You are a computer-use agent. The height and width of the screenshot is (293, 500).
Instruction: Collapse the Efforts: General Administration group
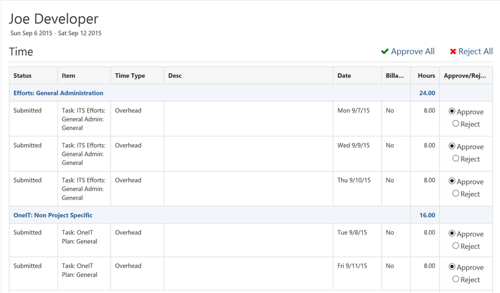click(58, 93)
